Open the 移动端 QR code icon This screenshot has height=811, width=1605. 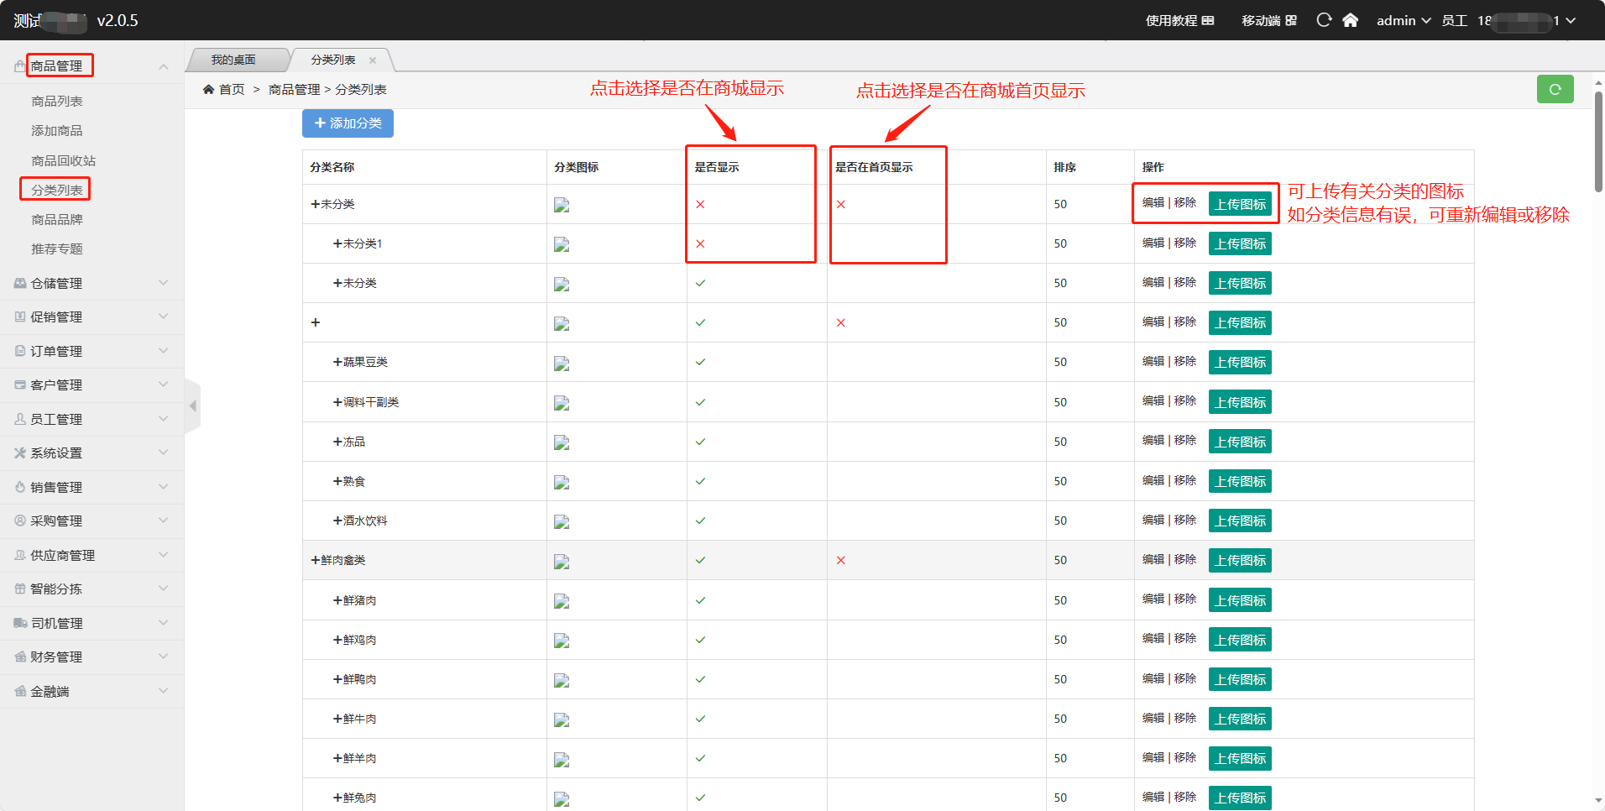(x=1291, y=20)
